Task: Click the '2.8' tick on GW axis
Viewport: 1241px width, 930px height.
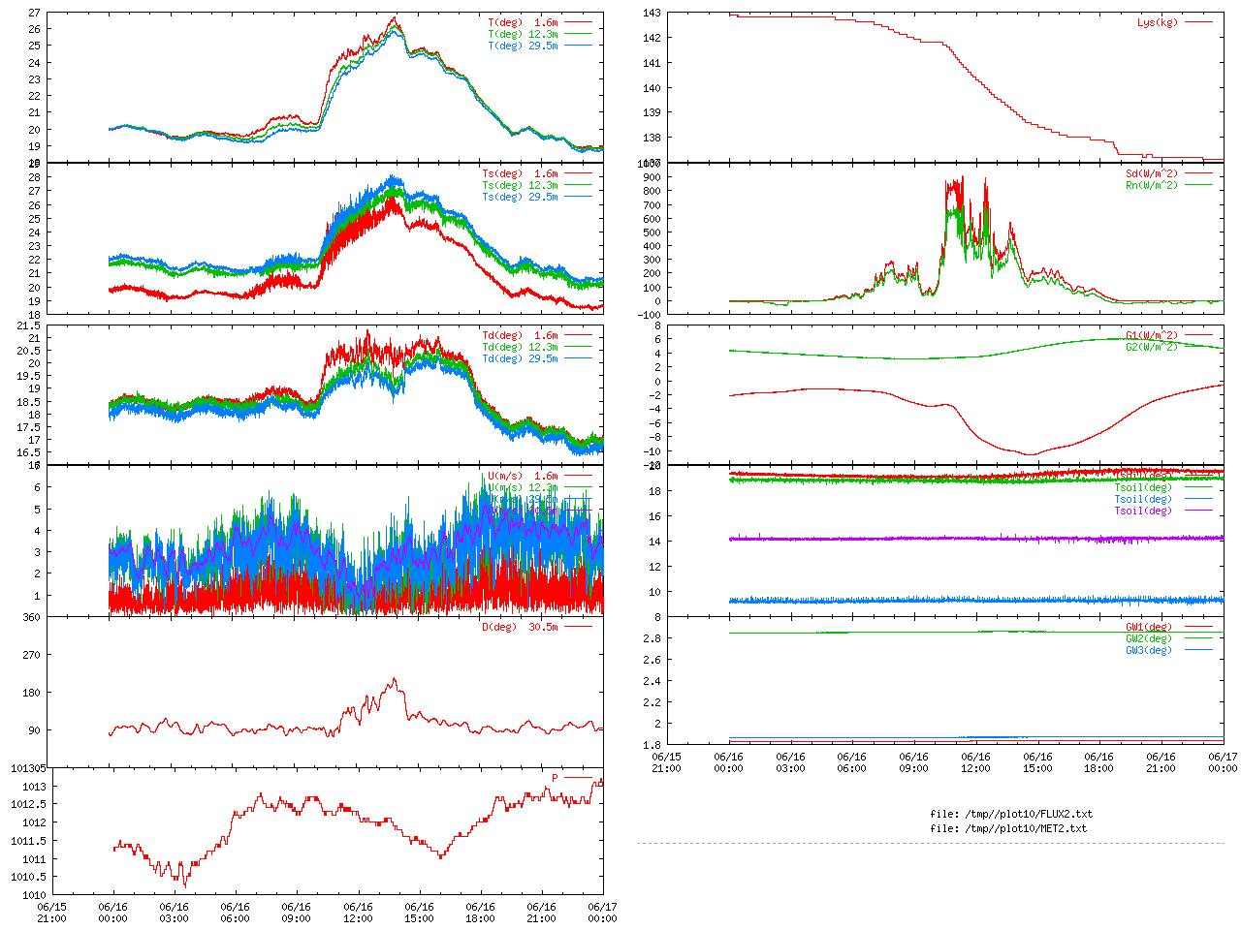Action: point(652,639)
